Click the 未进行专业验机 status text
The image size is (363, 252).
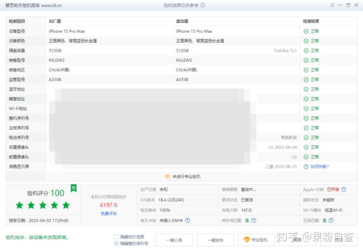187,176
